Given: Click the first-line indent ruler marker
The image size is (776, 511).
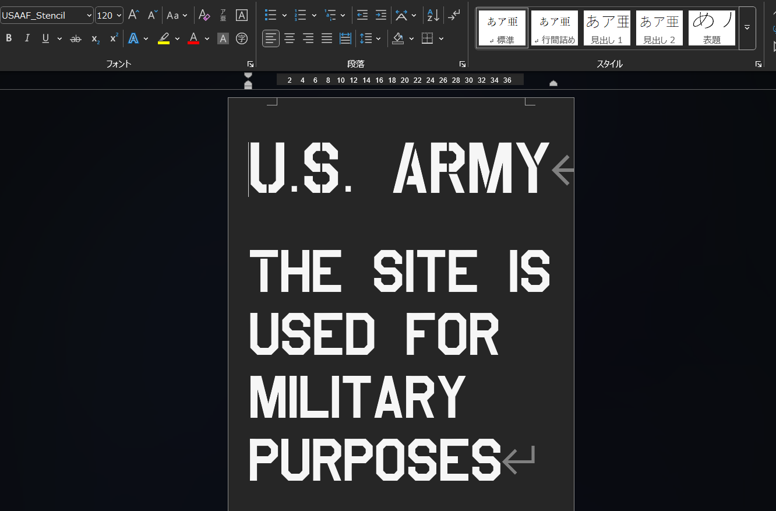Looking at the screenshot, I should coord(248,75).
